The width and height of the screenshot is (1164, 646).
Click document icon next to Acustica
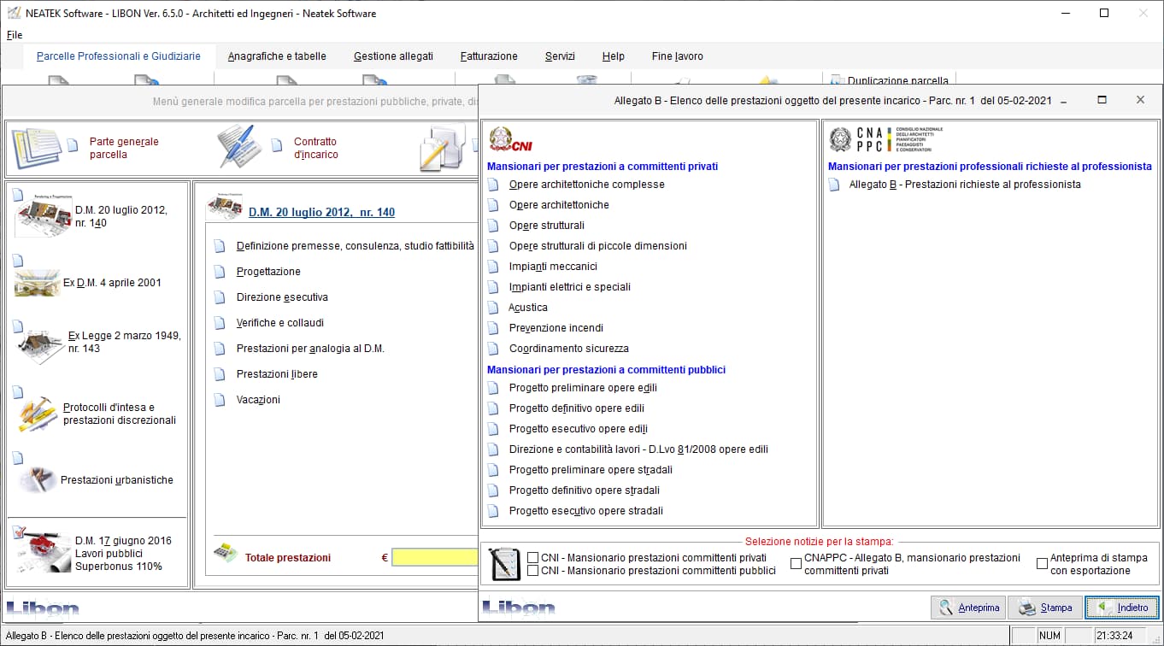point(492,308)
